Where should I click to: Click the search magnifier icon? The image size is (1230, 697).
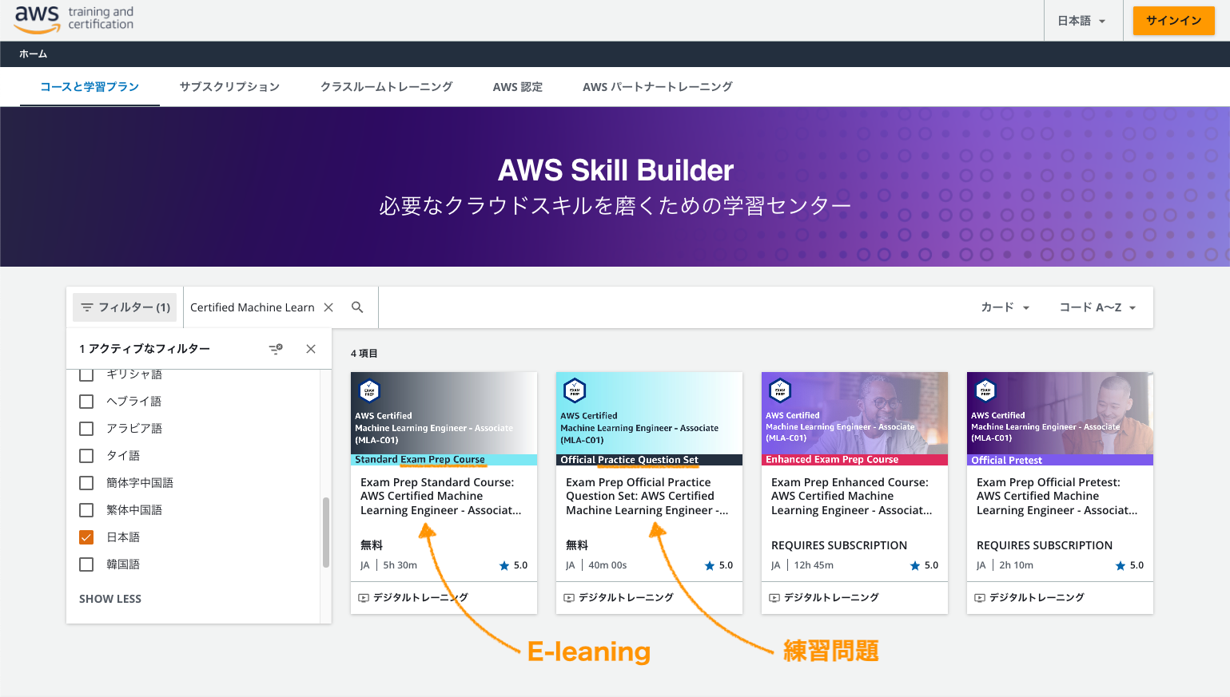[x=357, y=307]
